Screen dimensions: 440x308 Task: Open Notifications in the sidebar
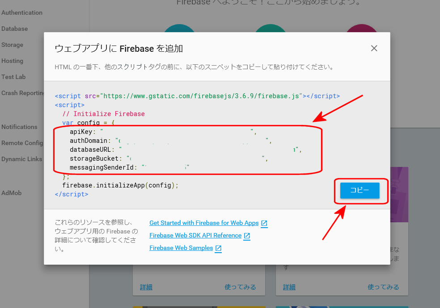tap(19, 127)
